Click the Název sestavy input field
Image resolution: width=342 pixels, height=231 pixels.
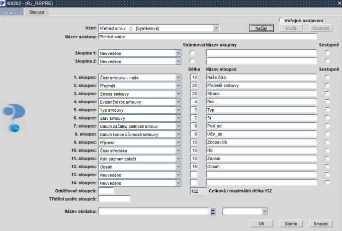[207, 37]
